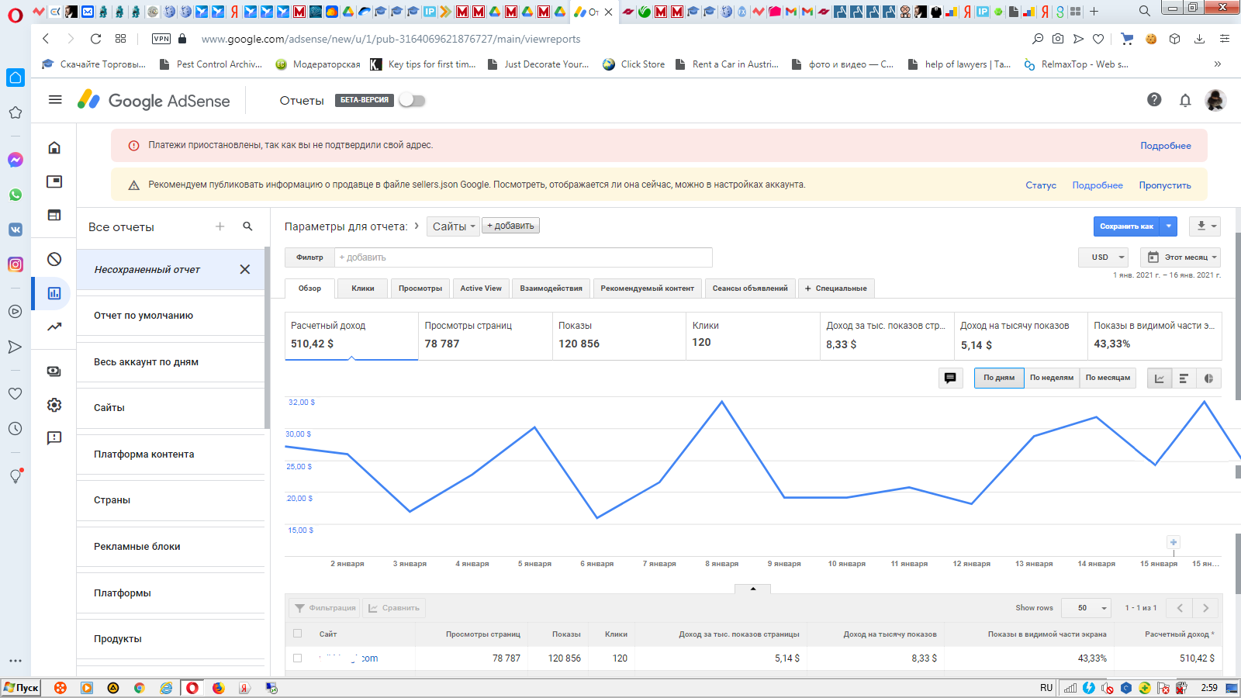Switch to line chart view icon
The image size is (1241, 698).
coord(1160,378)
